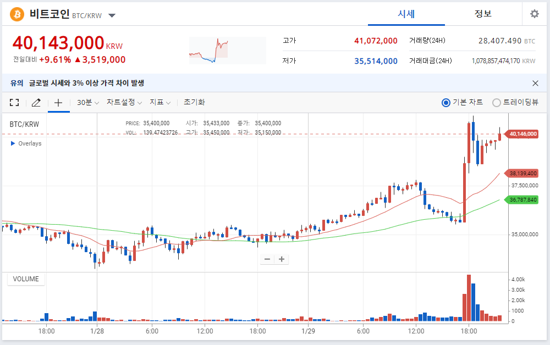
Task: Click the 1/28 date axis label
Action: tap(97, 331)
